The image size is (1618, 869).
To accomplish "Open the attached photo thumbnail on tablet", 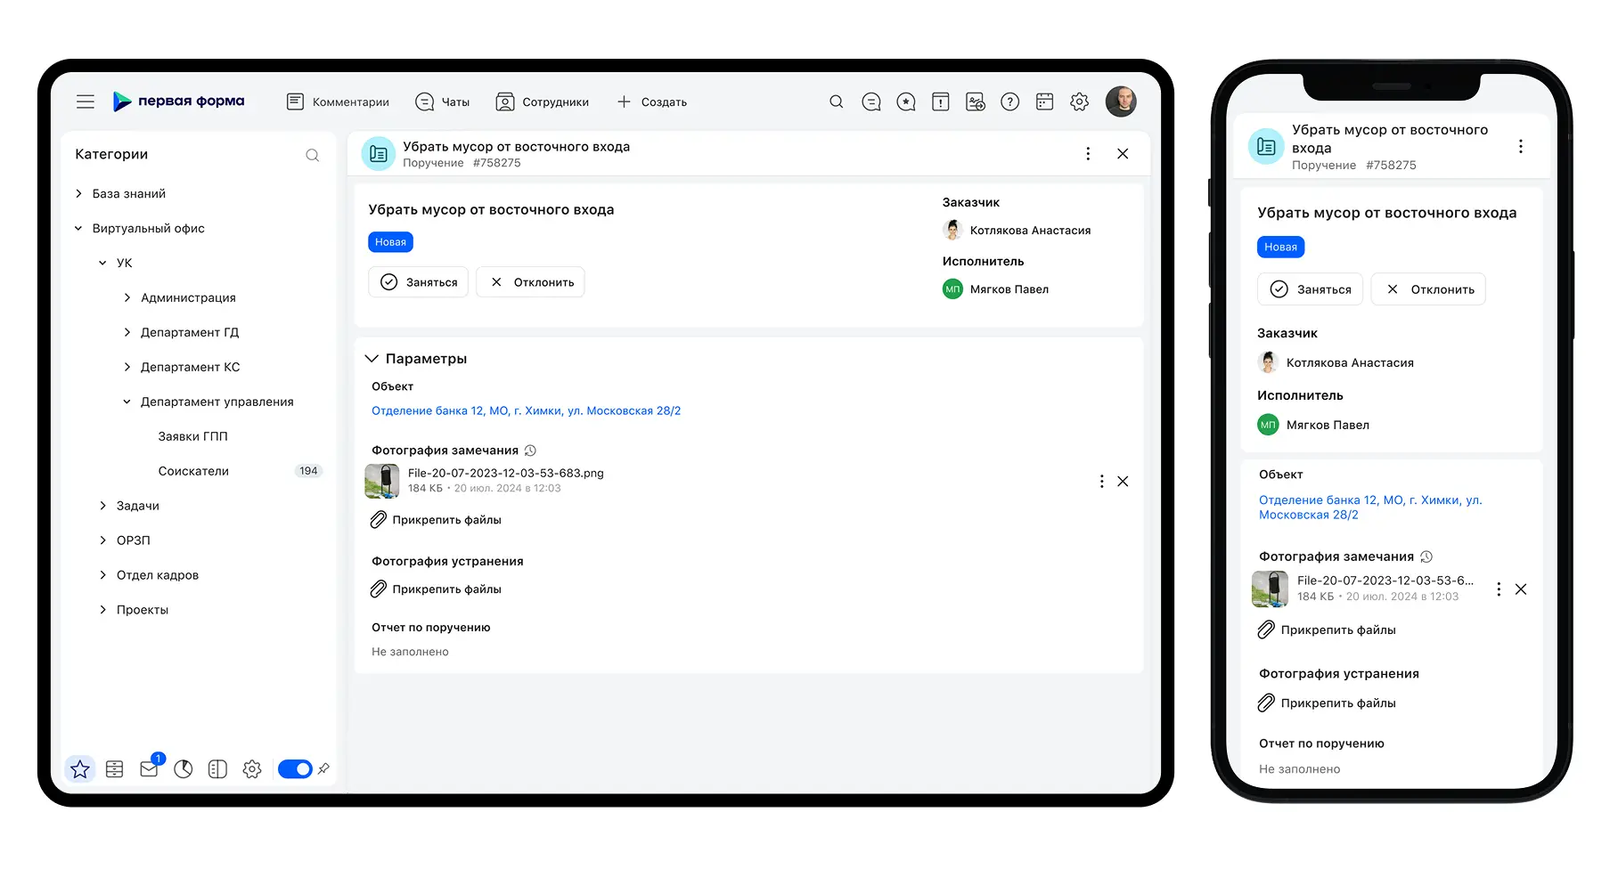I will 382,481.
